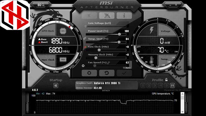206x116 pixels.
Task: Click the lightning bolt voltage icon
Action: pyautogui.click(x=152, y=30)
